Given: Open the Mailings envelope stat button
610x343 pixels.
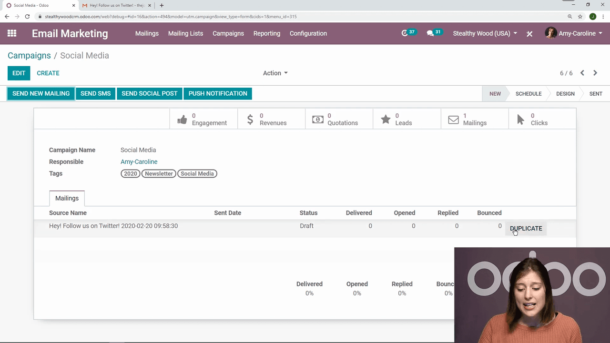Looking at the screenshot, I should click(x=474, y=119).
